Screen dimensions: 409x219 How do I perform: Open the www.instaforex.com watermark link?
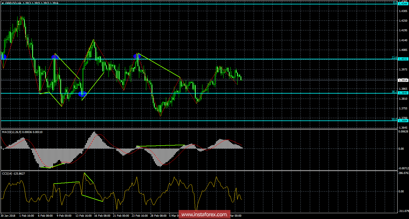click(x=204, y=215)
